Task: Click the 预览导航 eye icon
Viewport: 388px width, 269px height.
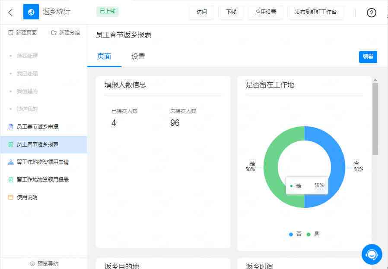Action: 32,263
